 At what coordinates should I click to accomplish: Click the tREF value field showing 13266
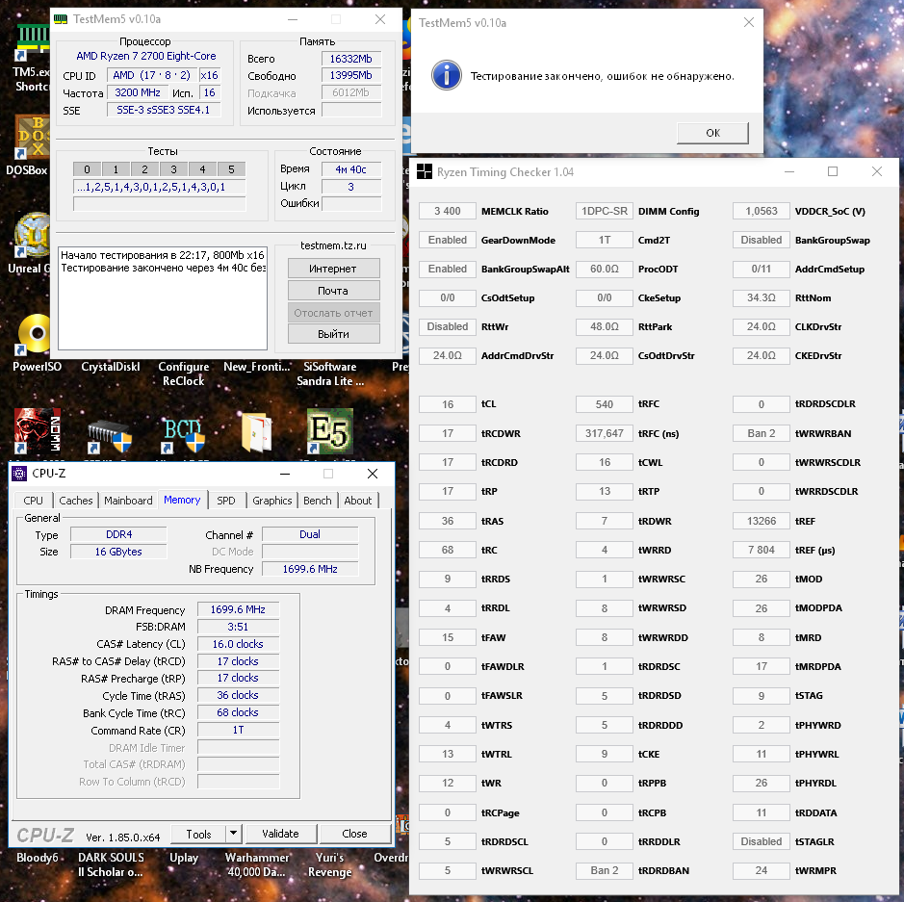pyautogui.click(x=761, y=521)
